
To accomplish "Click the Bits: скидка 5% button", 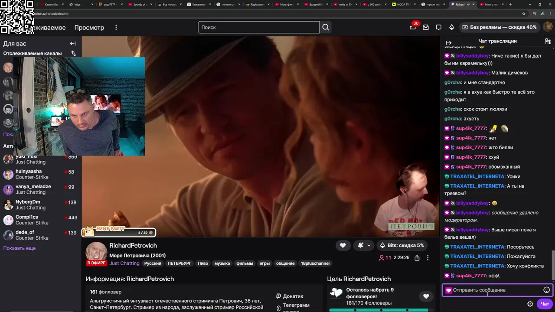I will (402, 245).
